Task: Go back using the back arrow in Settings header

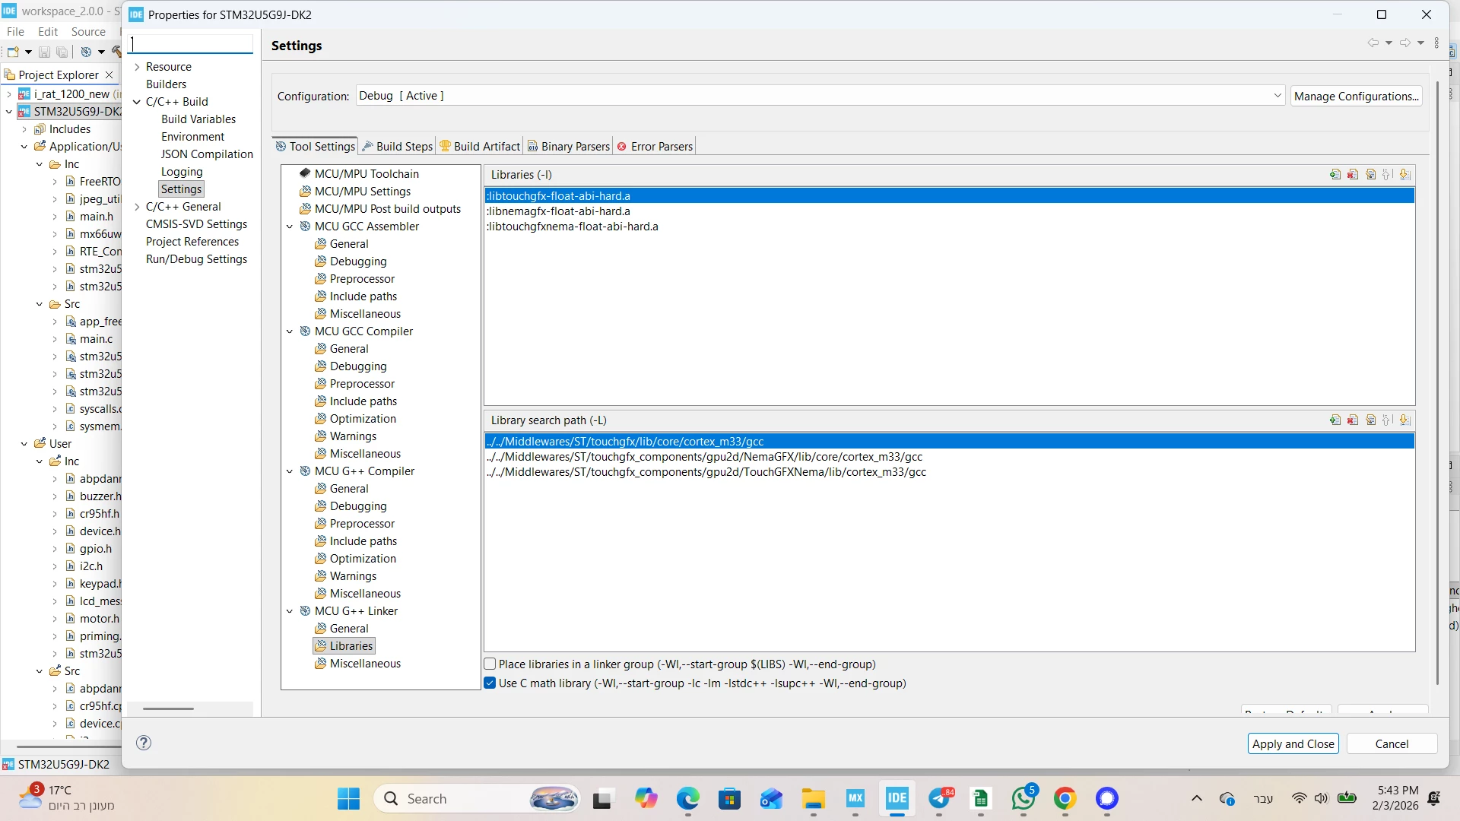Action: (1373, 43)
